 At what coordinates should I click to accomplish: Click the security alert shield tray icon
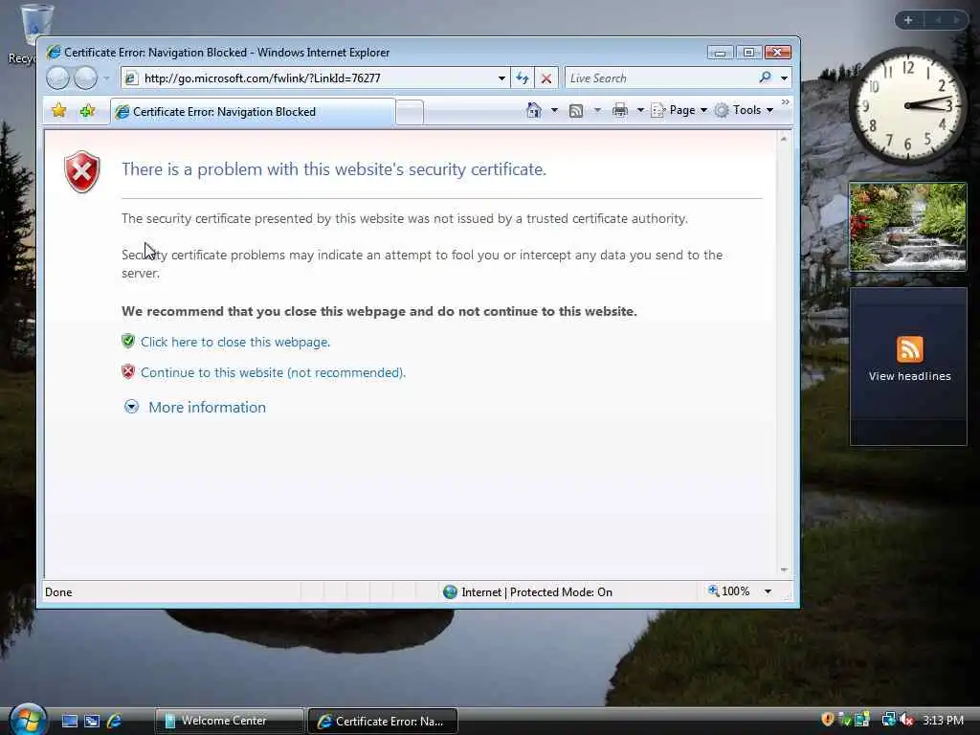coord(828,720)
